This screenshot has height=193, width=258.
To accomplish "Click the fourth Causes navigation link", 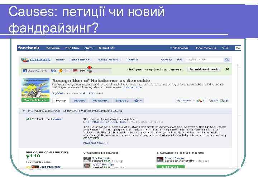I will coord(132,60).
